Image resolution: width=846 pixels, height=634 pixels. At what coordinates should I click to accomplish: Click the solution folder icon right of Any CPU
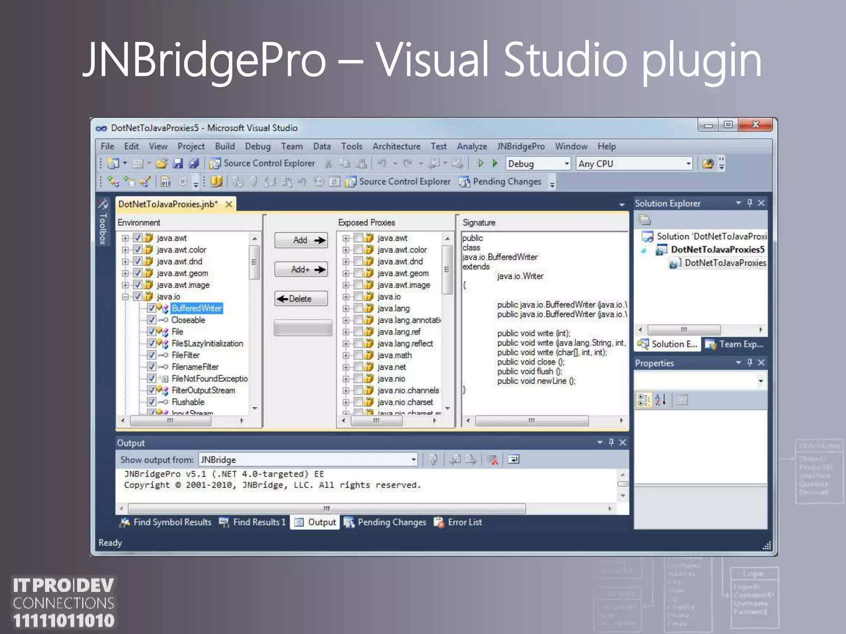[708, 164]
